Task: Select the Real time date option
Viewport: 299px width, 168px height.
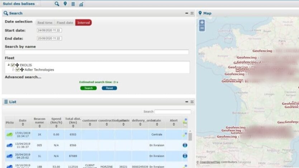Action: click(x=45, y=23)
